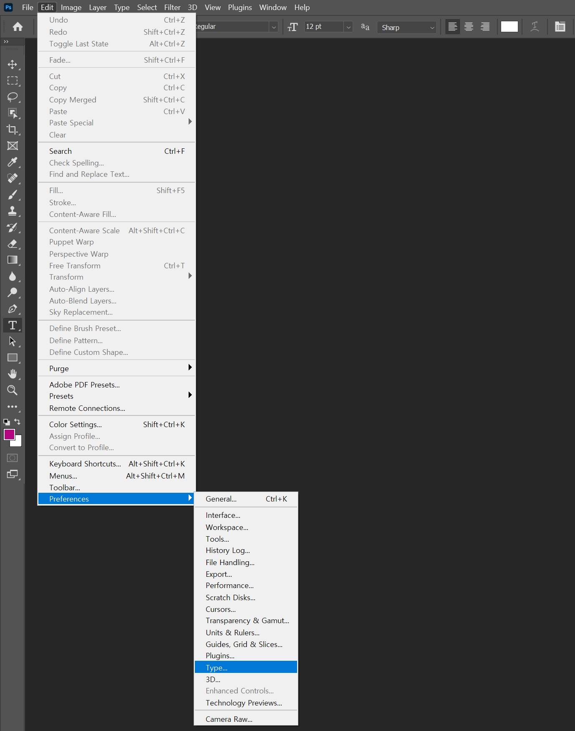Select the Move tool

tap(13, 64)
